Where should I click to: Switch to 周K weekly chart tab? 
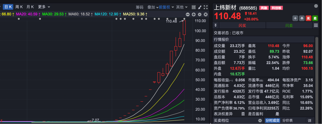[19, 7]
